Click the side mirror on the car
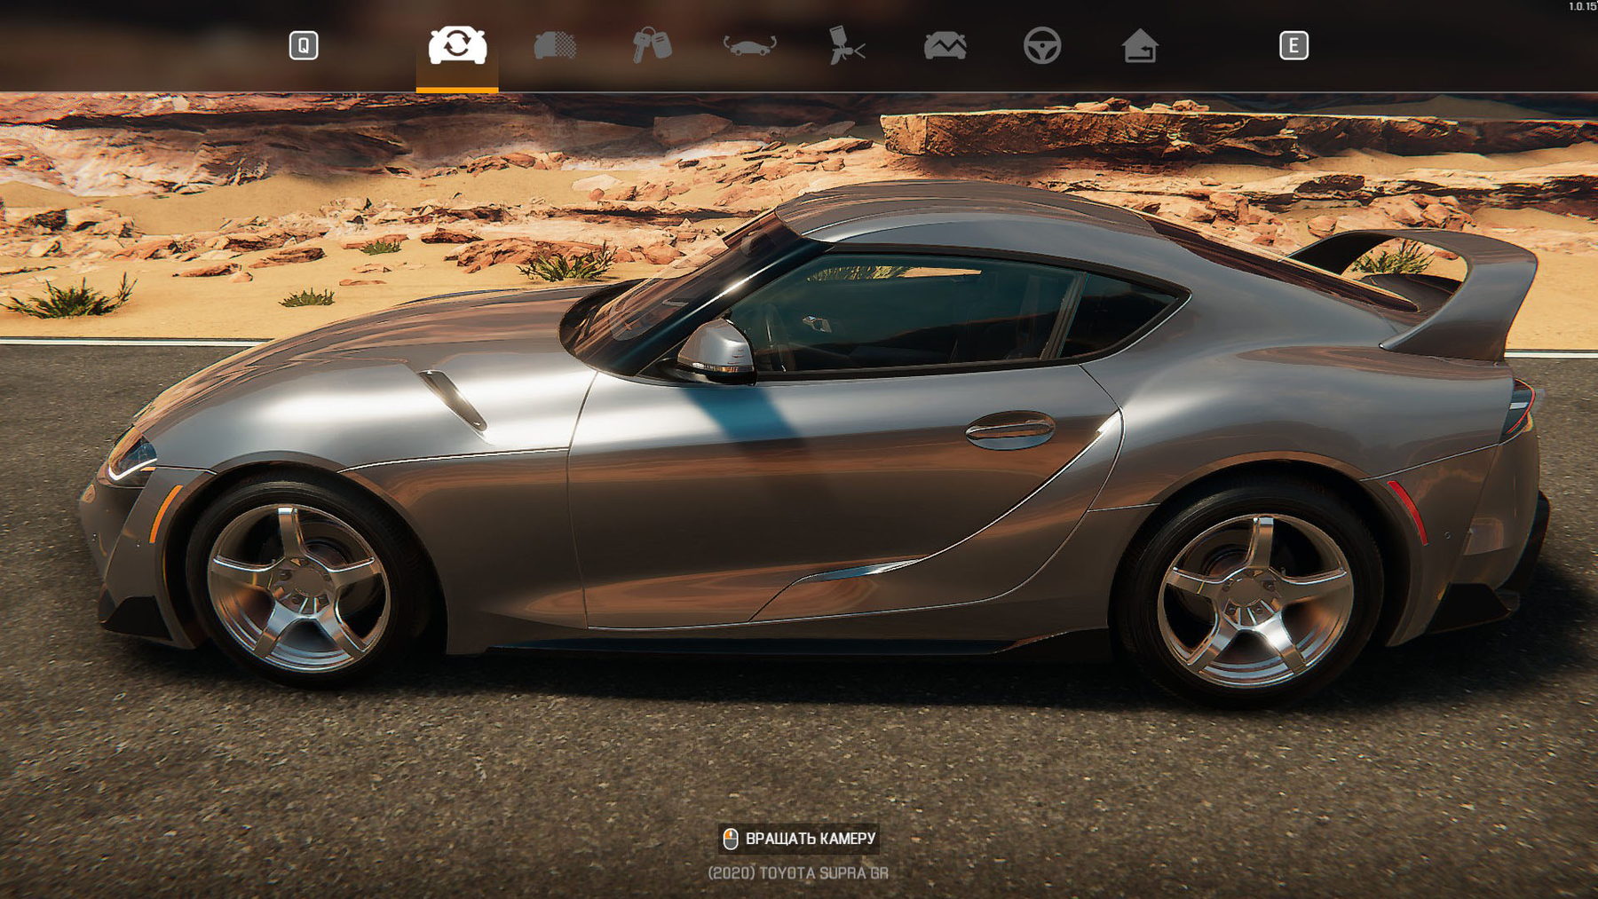1598x899 pixels. tap(717, 351)
